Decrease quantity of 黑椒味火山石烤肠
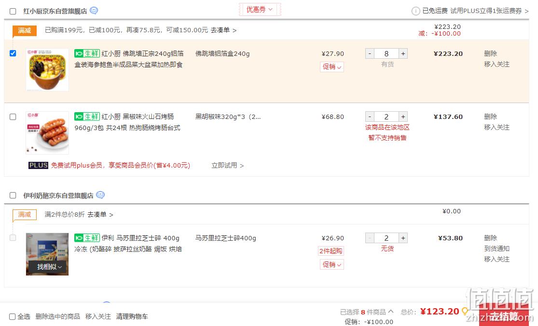The height and width of the screenshot is (326, 538). click(x=370, y=117)
